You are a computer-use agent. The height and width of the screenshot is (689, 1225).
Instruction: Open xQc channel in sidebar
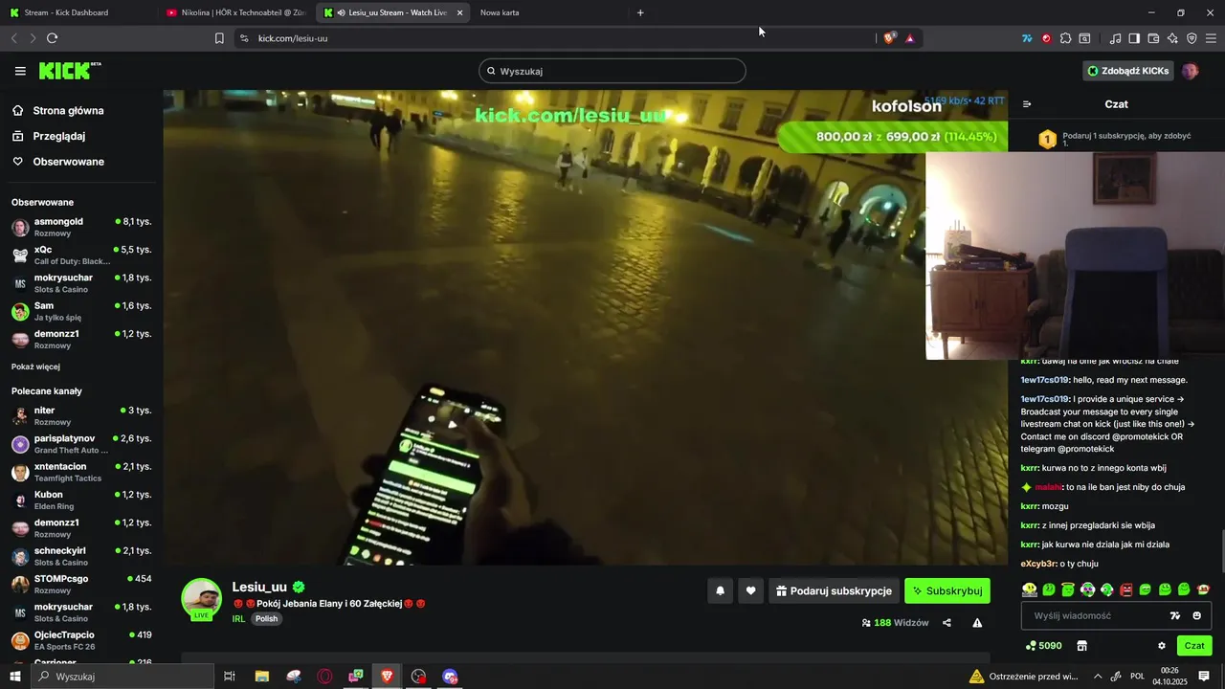click(x=81, y=255)
